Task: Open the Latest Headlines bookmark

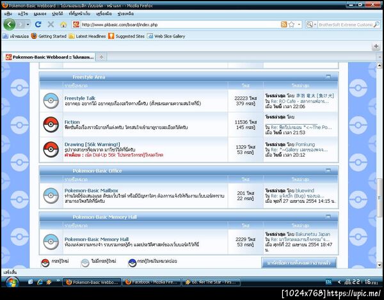Action: point(87,36)
